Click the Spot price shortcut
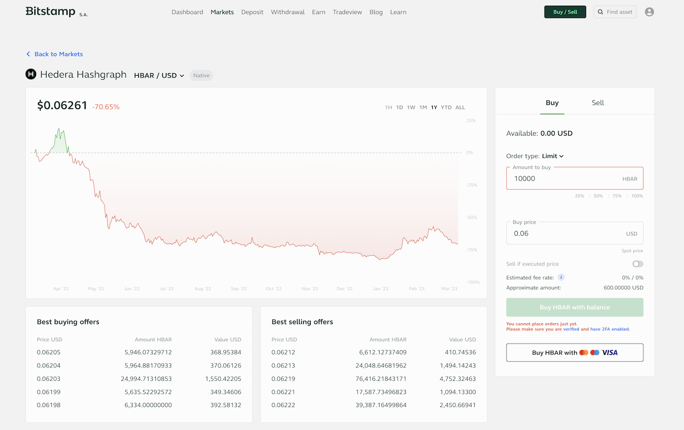684x430 pixels. coord(632,251)
